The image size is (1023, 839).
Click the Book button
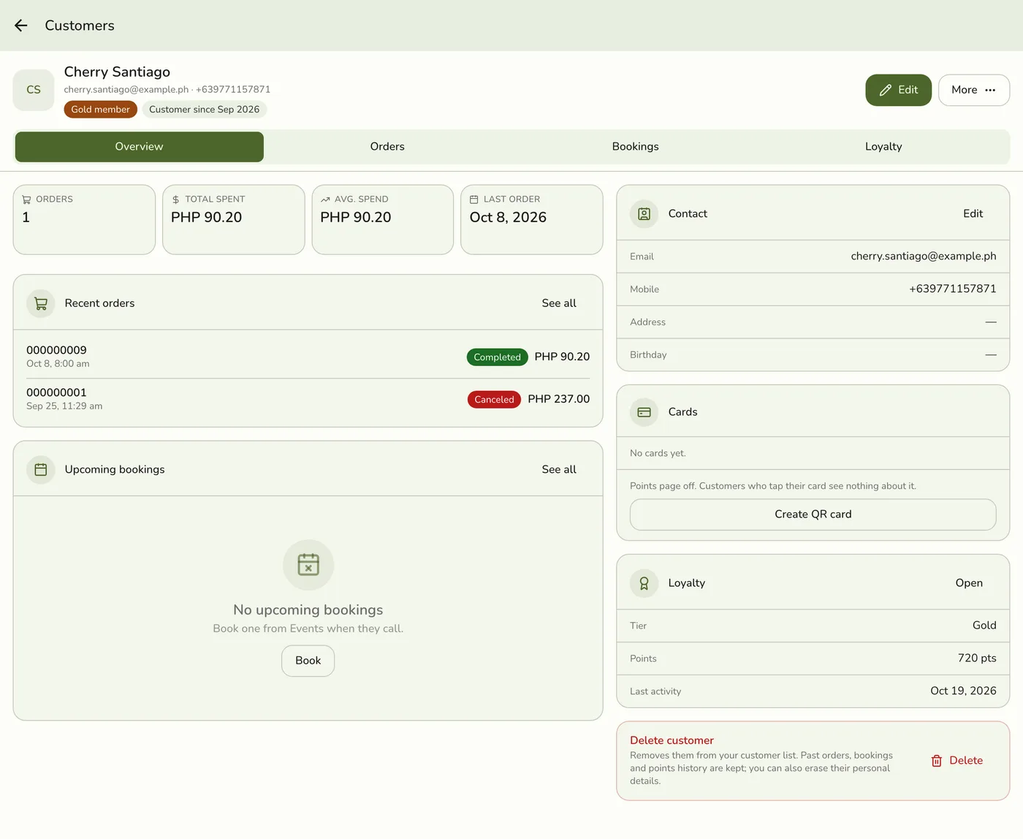[x=308, y=661]
